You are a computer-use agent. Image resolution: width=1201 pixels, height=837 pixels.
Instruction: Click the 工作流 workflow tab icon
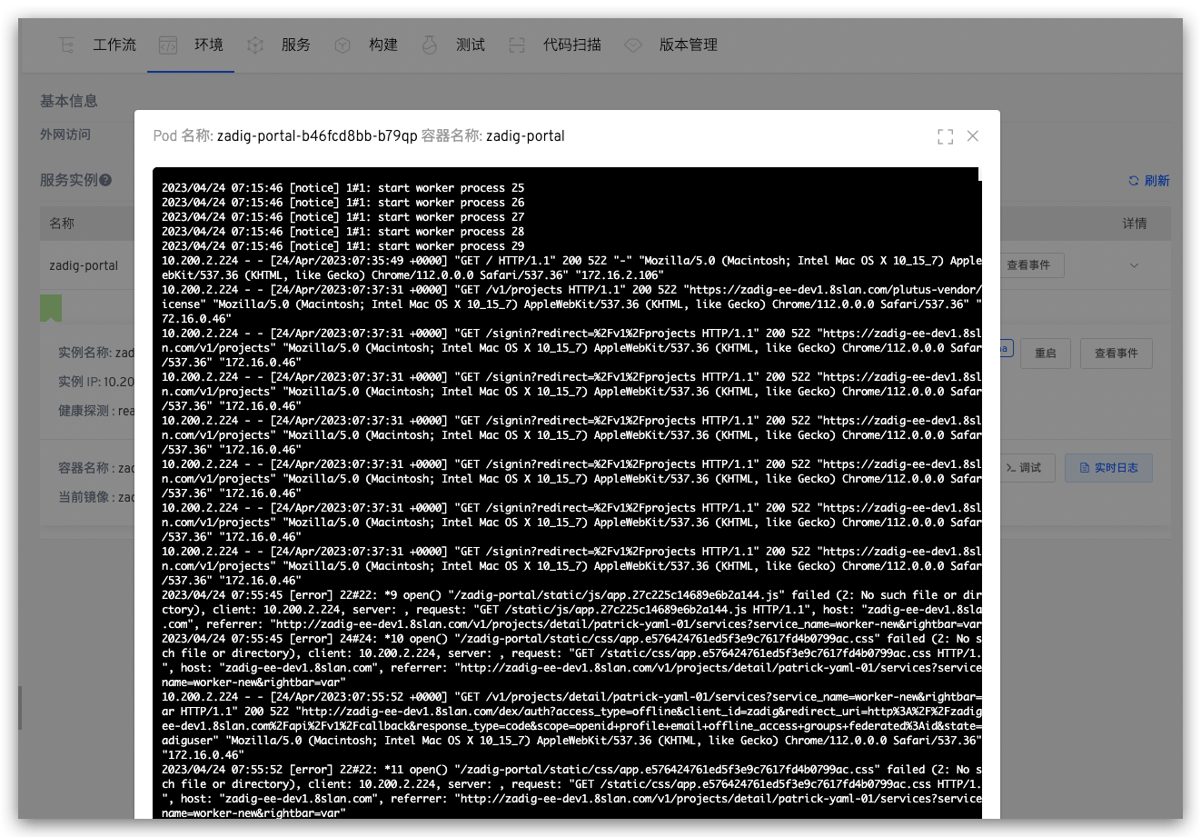tap(66, 45)
